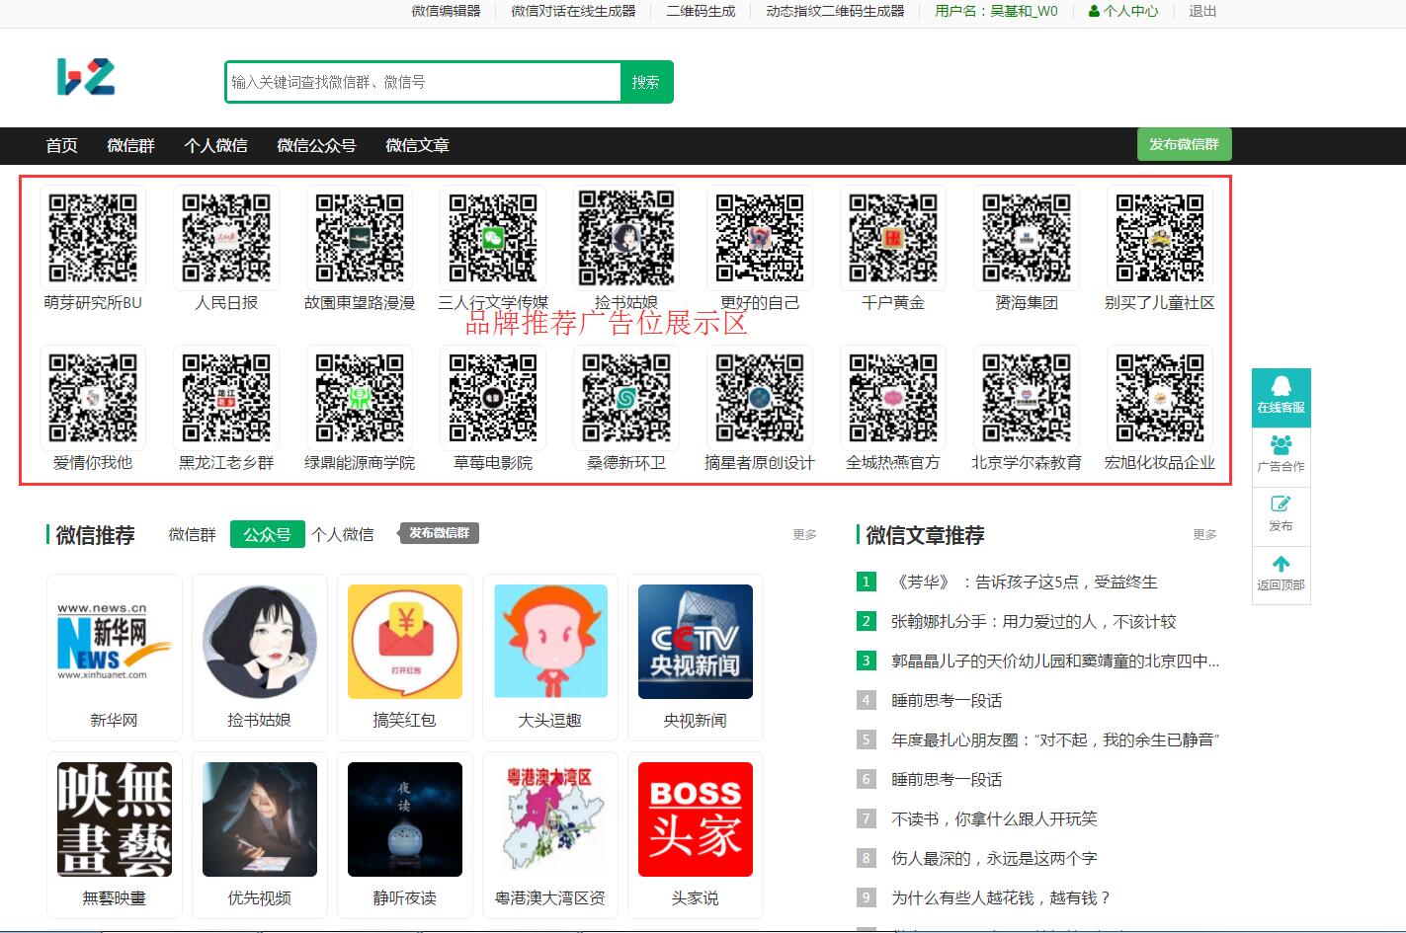Open article 伤人最深的，永远是这两个字
Image resolution: width=1406 pixels, height=933 pixels.
pos(994,858)
